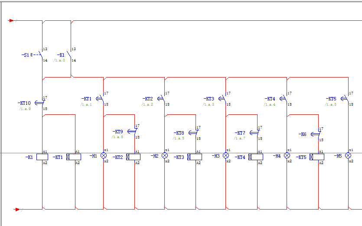Click the K1 normally-open contact symbol
The height and width of the screenshot is (226, 362).
(69, 55)
